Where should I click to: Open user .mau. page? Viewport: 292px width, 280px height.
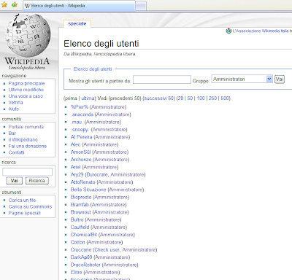[x=77, y=122]
